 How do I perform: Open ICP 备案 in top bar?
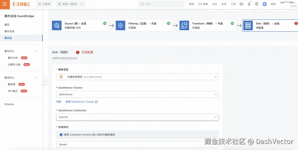click(203, 4)
